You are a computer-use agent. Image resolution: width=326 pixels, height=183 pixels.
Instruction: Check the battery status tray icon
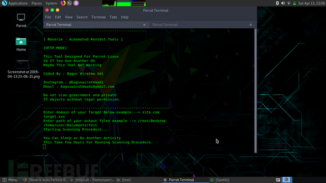(x=294, y=3)
